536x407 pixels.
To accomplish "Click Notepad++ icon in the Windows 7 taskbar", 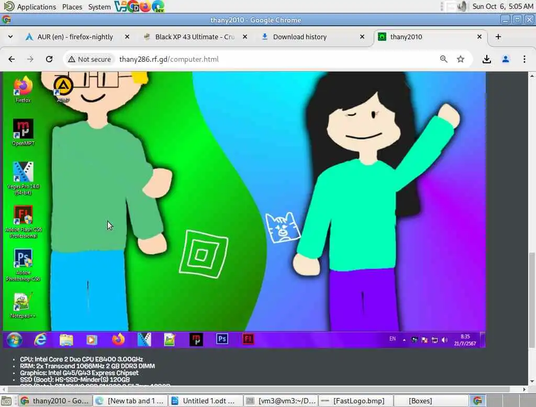I will coord(170,340).
